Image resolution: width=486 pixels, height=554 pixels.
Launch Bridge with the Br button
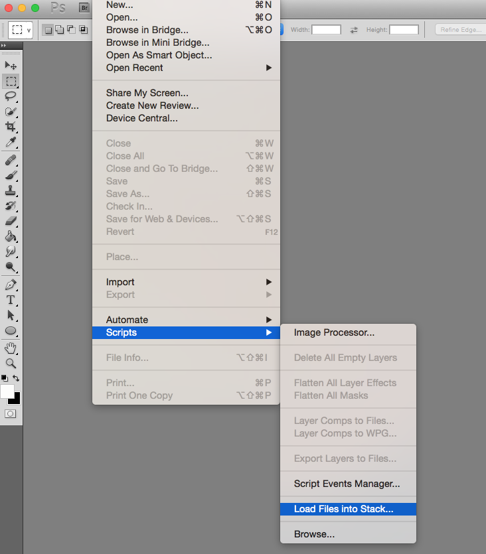[84, 8]
